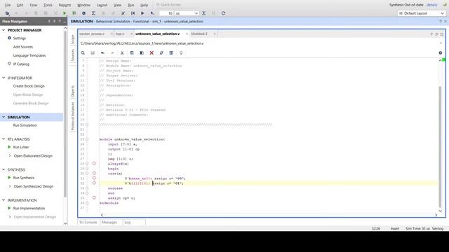Click the Synthesis out-of-date details link
Image resolution: width=449 pixels, height=252 pixels.
[x=432, y=5]
